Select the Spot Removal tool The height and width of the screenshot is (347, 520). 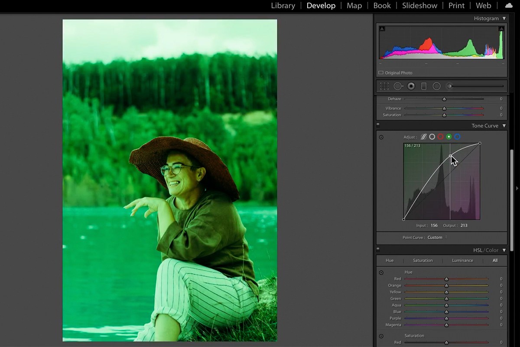pyautogui.click(x=398, y=86)
